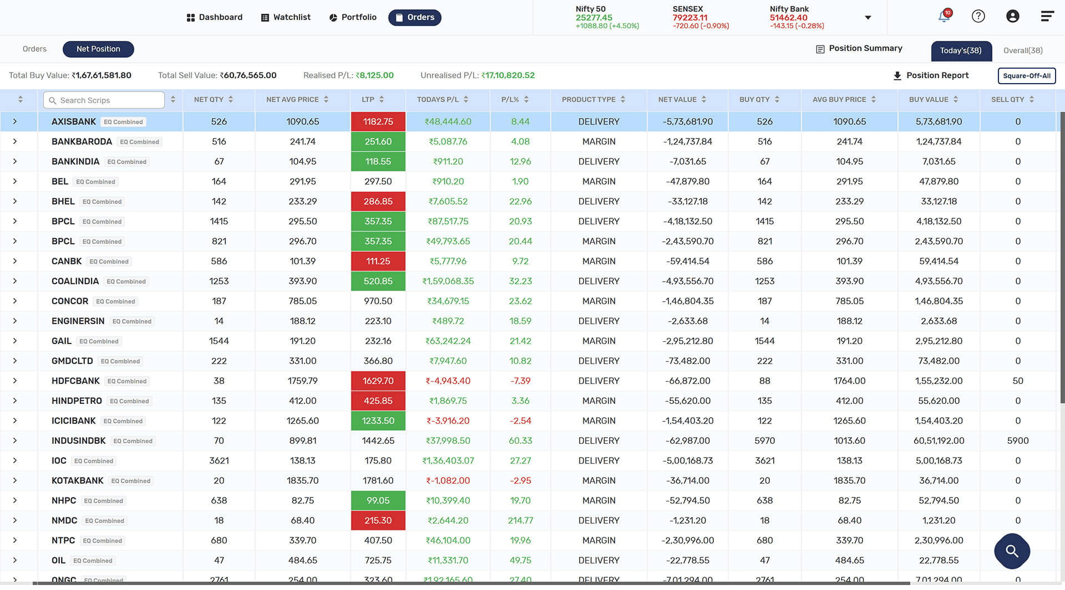The image size is (1065, 590).
Task: Expand the AXISBANK row
Action: pos(15,121)
